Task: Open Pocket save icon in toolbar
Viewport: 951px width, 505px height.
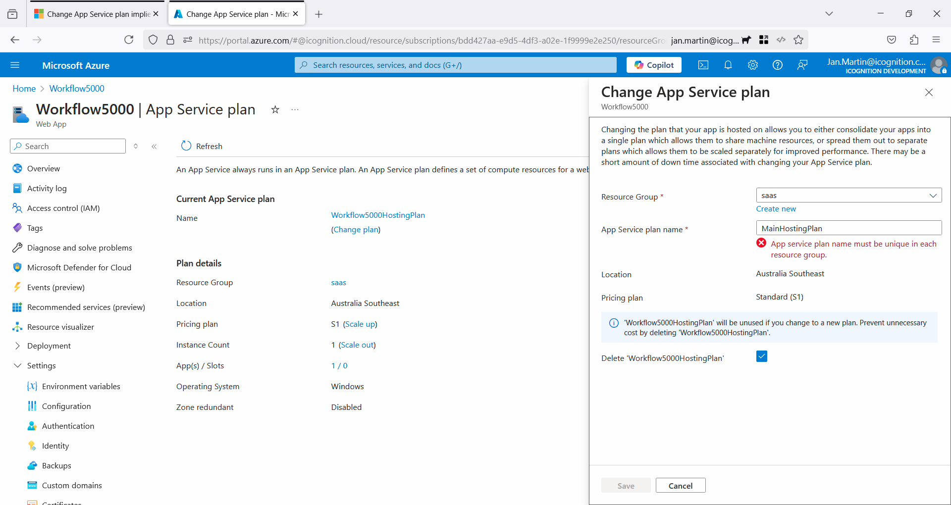Action: tap(892, 40)
